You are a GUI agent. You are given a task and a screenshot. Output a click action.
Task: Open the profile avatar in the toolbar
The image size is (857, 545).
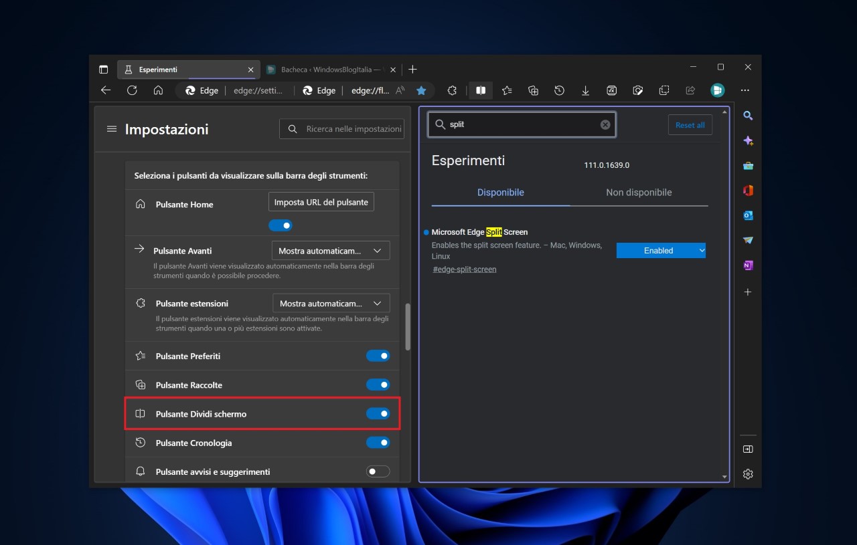click(x=717, y=90)
